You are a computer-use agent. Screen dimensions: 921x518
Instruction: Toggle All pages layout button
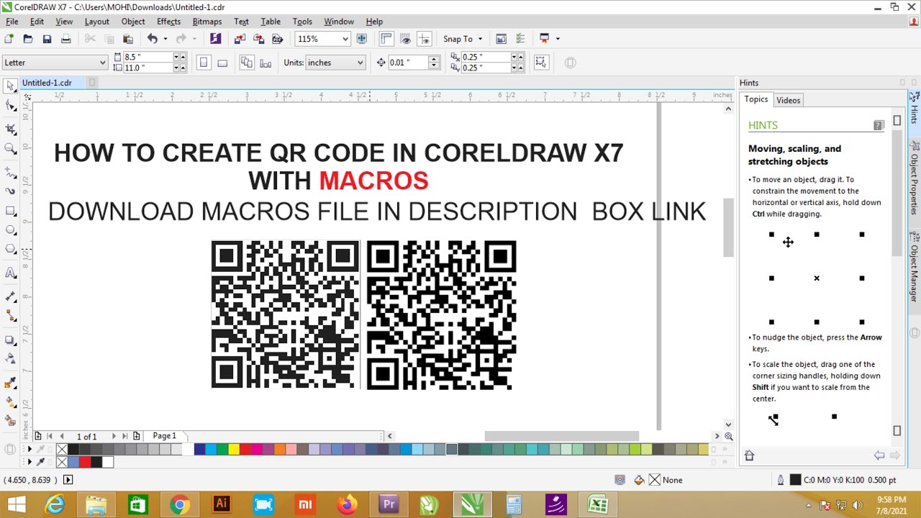coord(247,63)
